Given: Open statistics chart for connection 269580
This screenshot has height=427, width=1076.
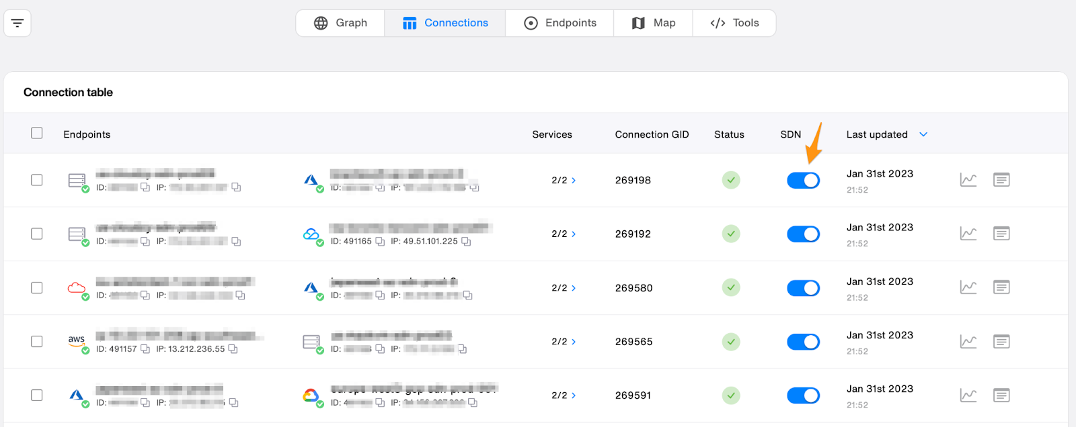Looking at the screenshot, I should [968, 287].
